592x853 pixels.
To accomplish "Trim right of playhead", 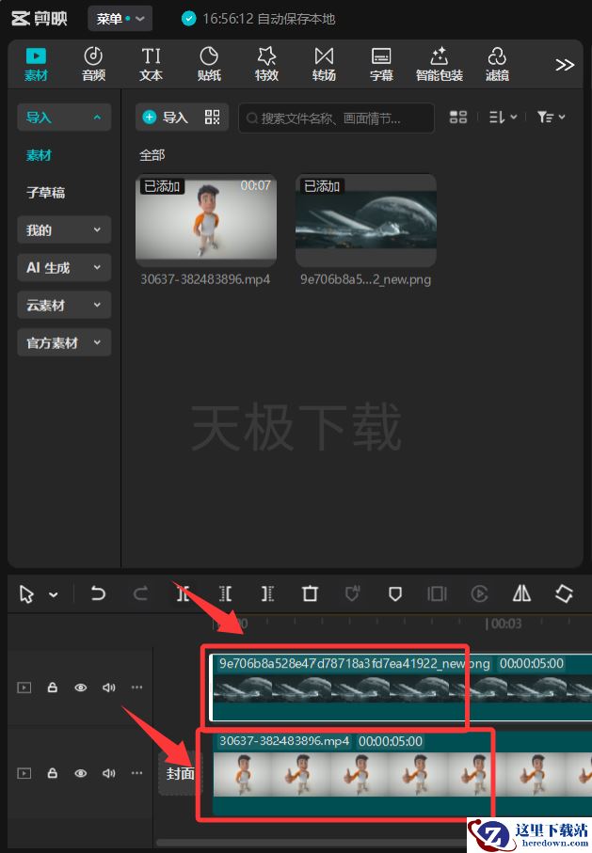I will click(267, 593).
